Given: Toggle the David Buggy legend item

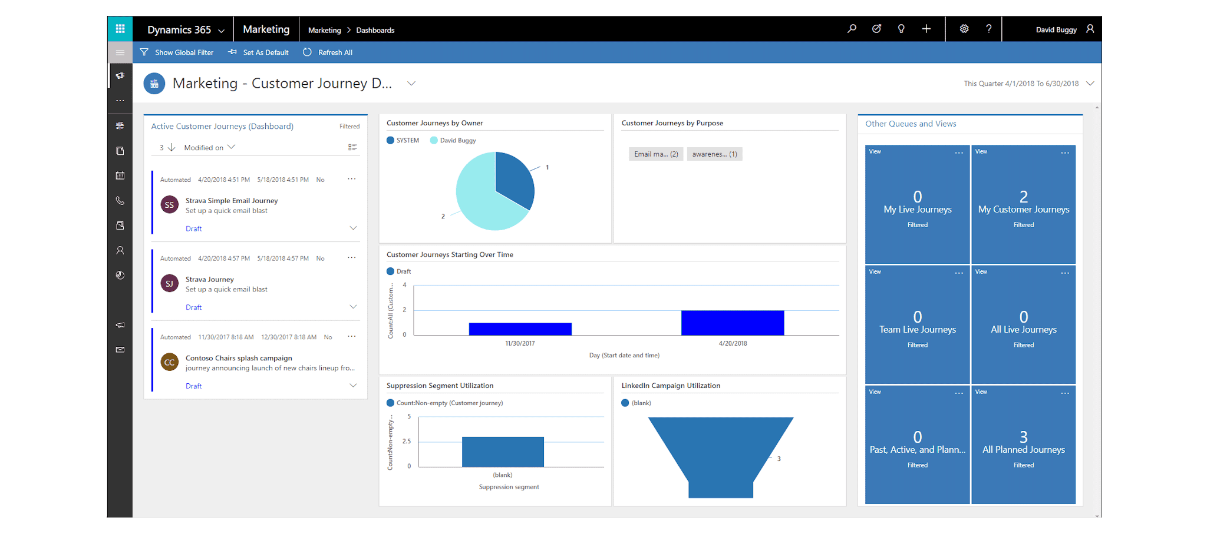Looking at the screenshot, I should pos(453,140).
